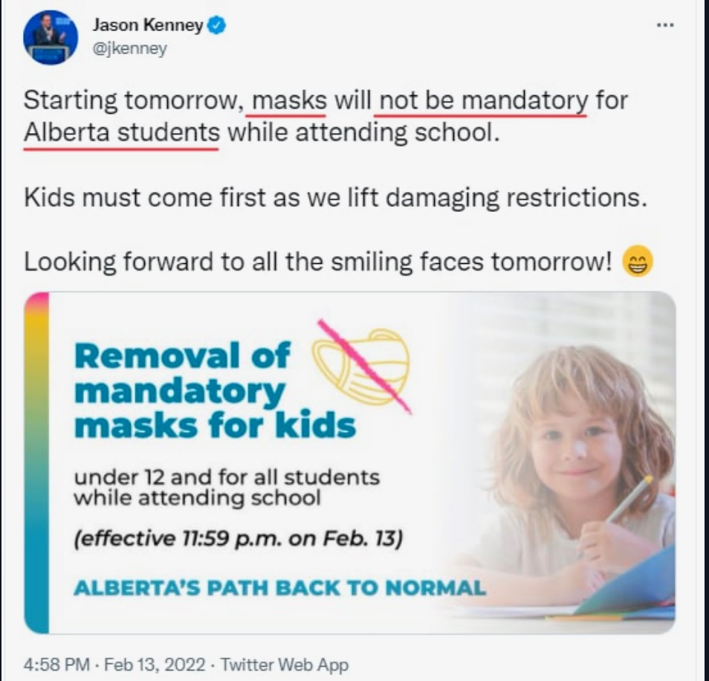Screen dimensions: 709x681
Task: Click 'under 12 and for all students' text
Action: [x=227, y=477]
